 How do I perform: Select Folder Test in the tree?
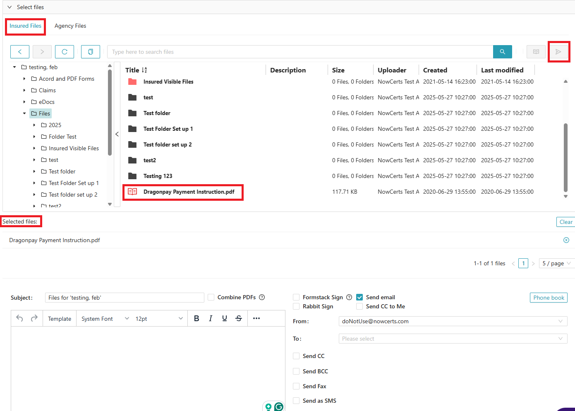tap(62, 137)
